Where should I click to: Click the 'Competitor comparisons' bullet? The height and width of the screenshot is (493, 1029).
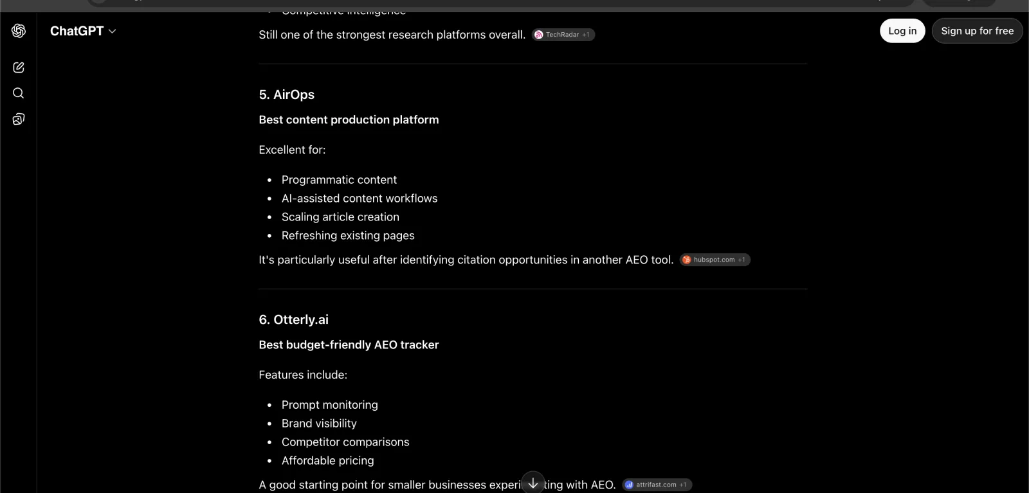(345, 442)
